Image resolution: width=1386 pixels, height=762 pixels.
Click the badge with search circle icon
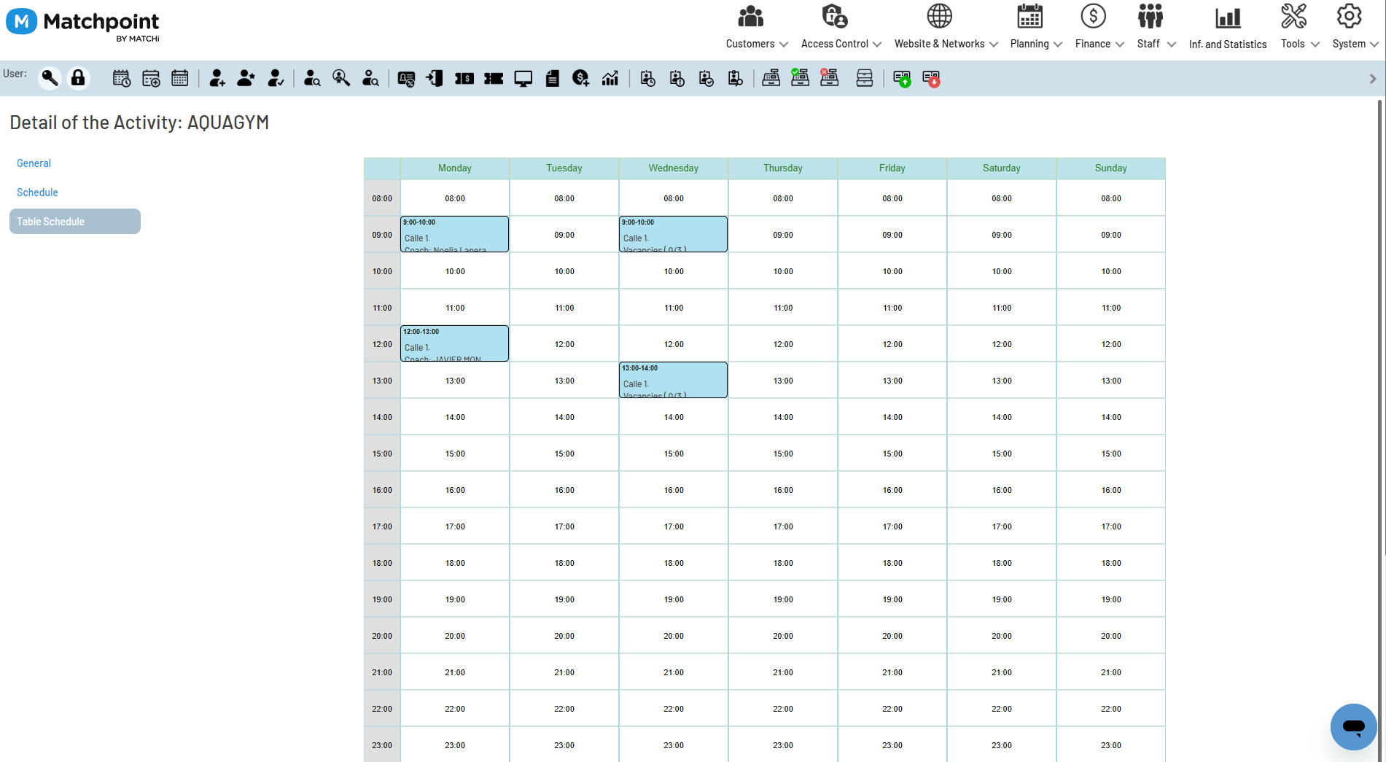click(735, 78)
